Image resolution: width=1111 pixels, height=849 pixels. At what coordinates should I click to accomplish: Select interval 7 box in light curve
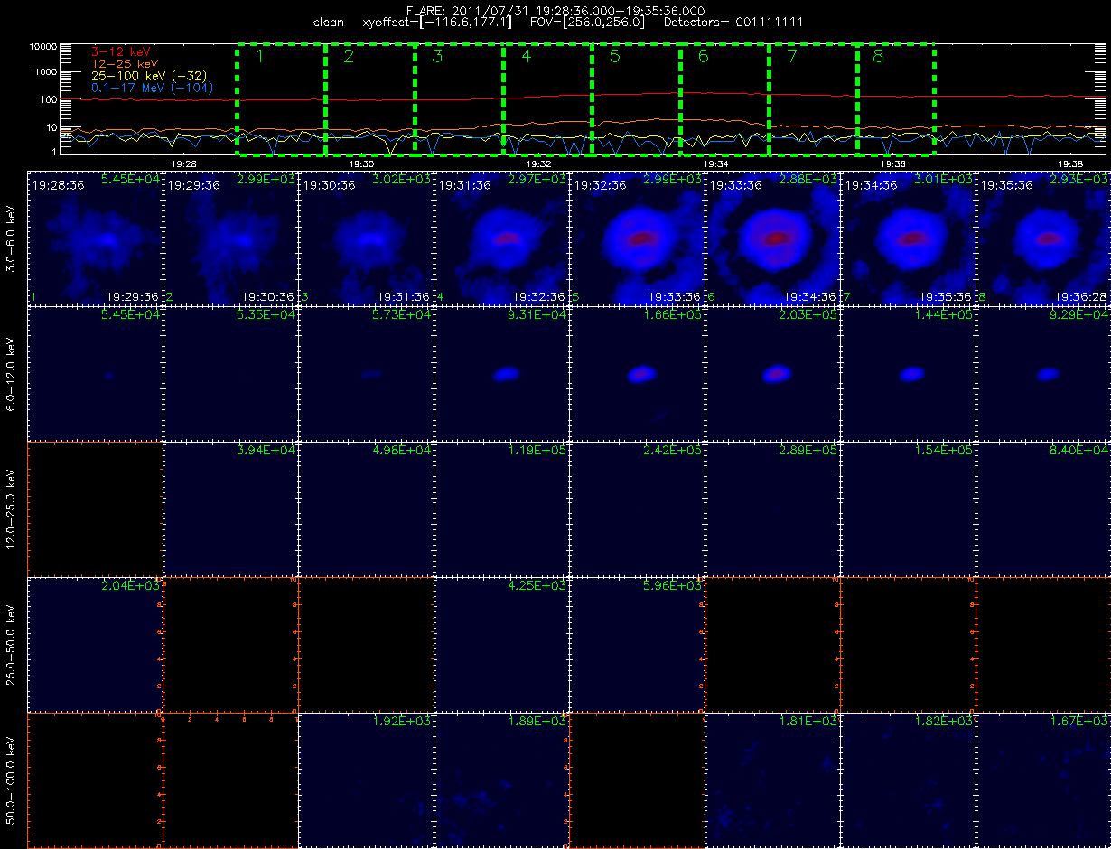[812, 99]
